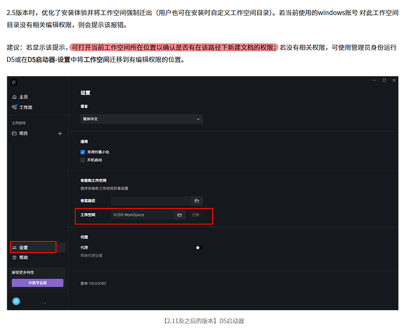Click the language dropdown chevron arrow

coord(198,119)
